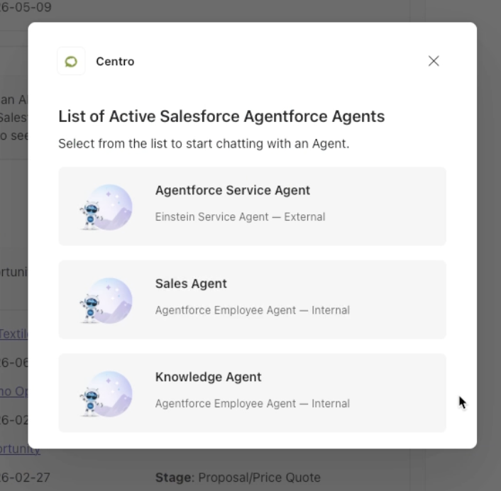Select the Sales Agent title
This screenshot has width=501, height=491.
coord(191,283)
